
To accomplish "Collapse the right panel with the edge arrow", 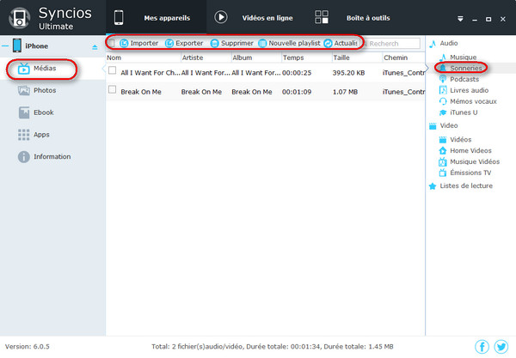I will 427,69.
